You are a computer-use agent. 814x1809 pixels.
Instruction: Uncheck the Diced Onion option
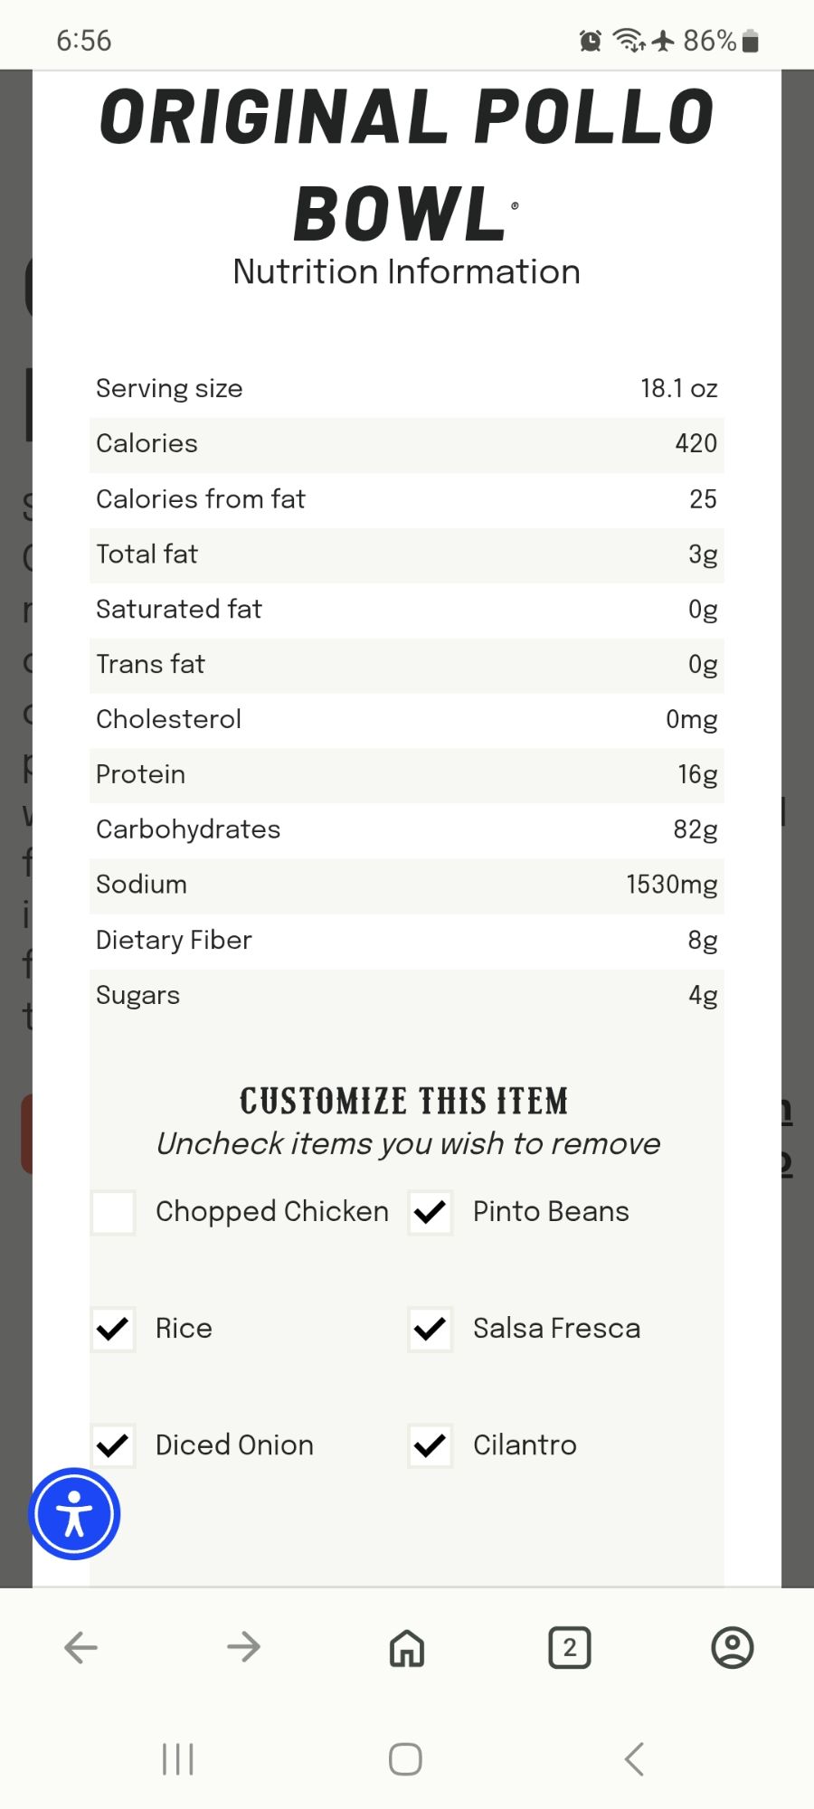click(x=114, y=1445)
